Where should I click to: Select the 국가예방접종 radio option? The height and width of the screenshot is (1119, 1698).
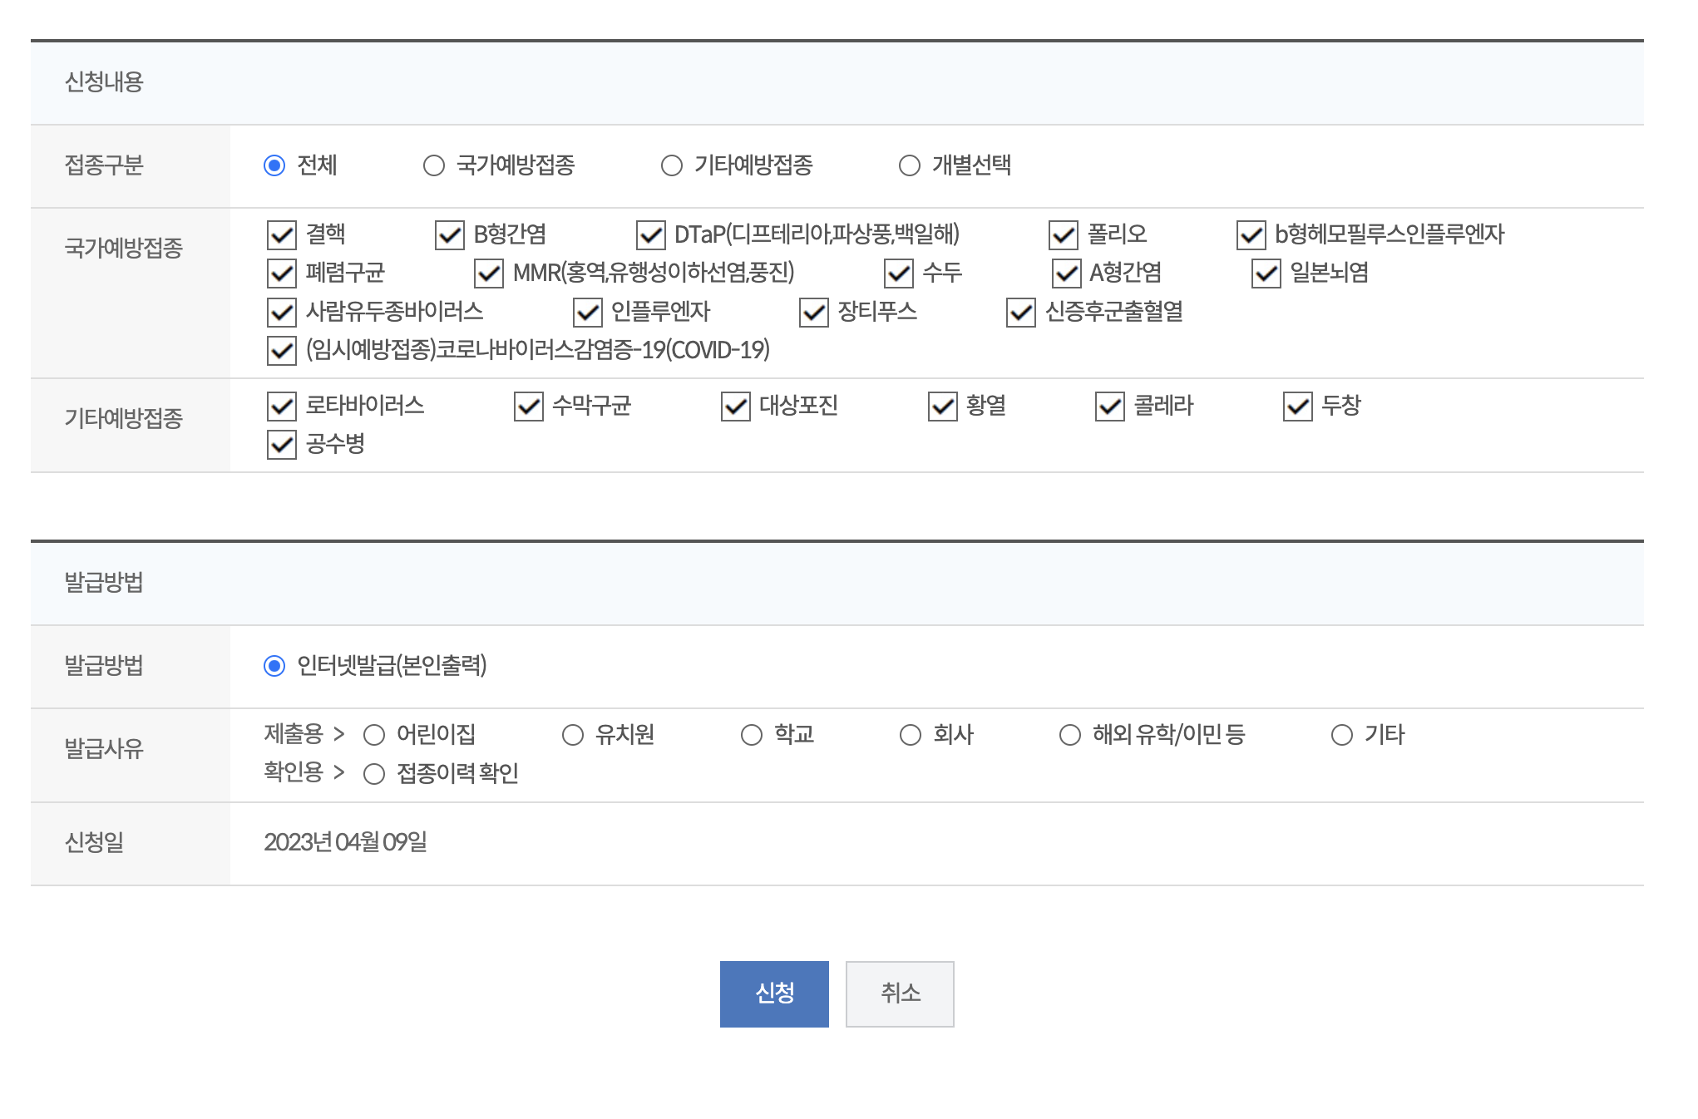pyautogui.click(x=434, y=165)
